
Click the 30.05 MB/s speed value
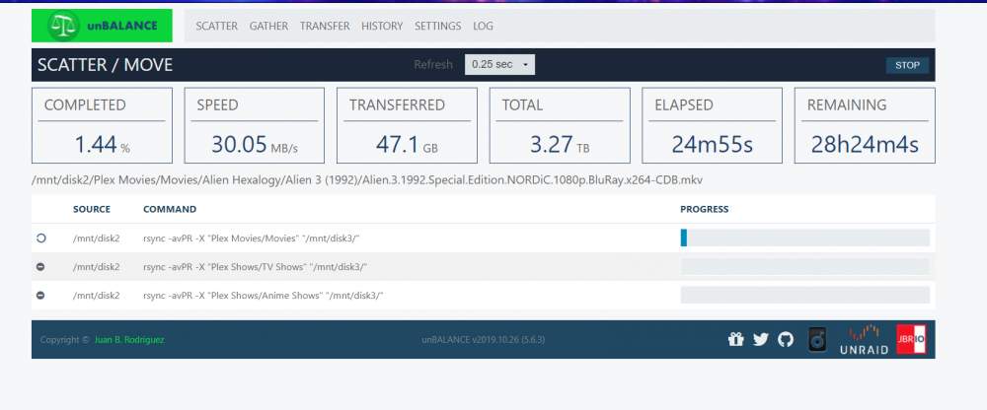pyautogui.click(x=255, y=145)
